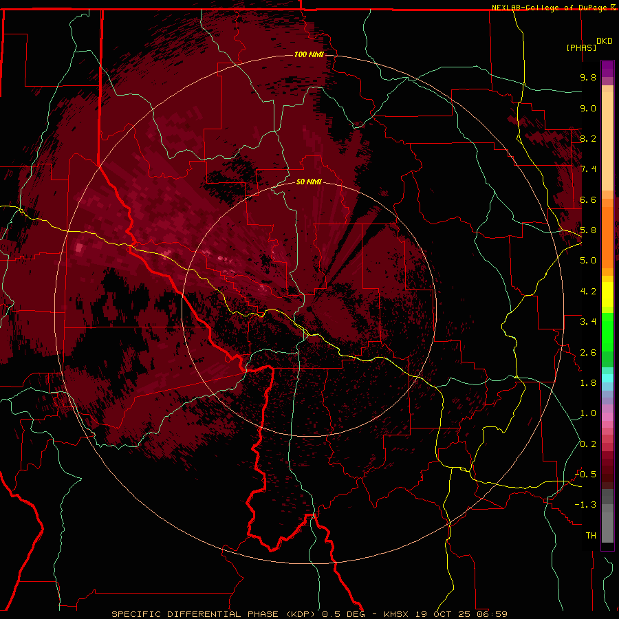Click the 0.2 scale label
The width and height of the screenshot is (619, 619).
(x=588, y=444)
